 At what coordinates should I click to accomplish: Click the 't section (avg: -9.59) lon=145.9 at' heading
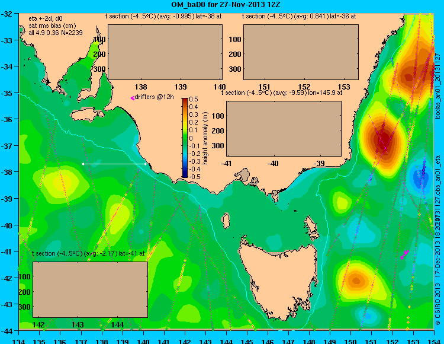coord(282,93)
